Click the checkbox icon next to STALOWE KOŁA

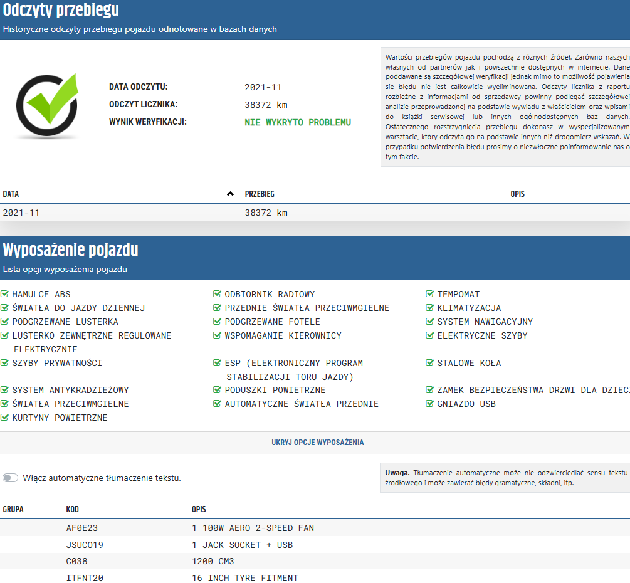430,363
